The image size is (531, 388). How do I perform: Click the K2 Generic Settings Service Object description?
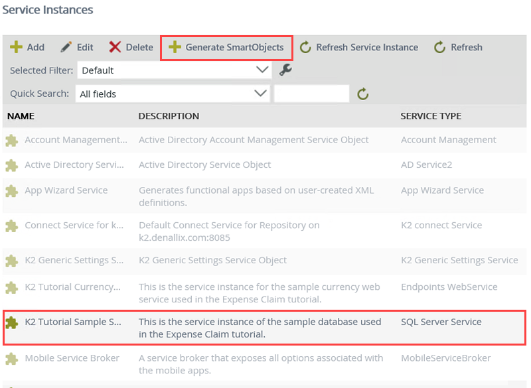point(212,260)
